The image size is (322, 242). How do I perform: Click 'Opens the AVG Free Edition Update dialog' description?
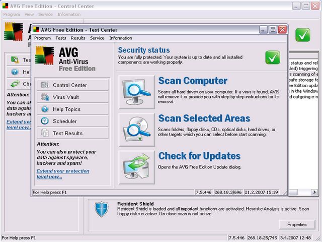click(199, 167)
